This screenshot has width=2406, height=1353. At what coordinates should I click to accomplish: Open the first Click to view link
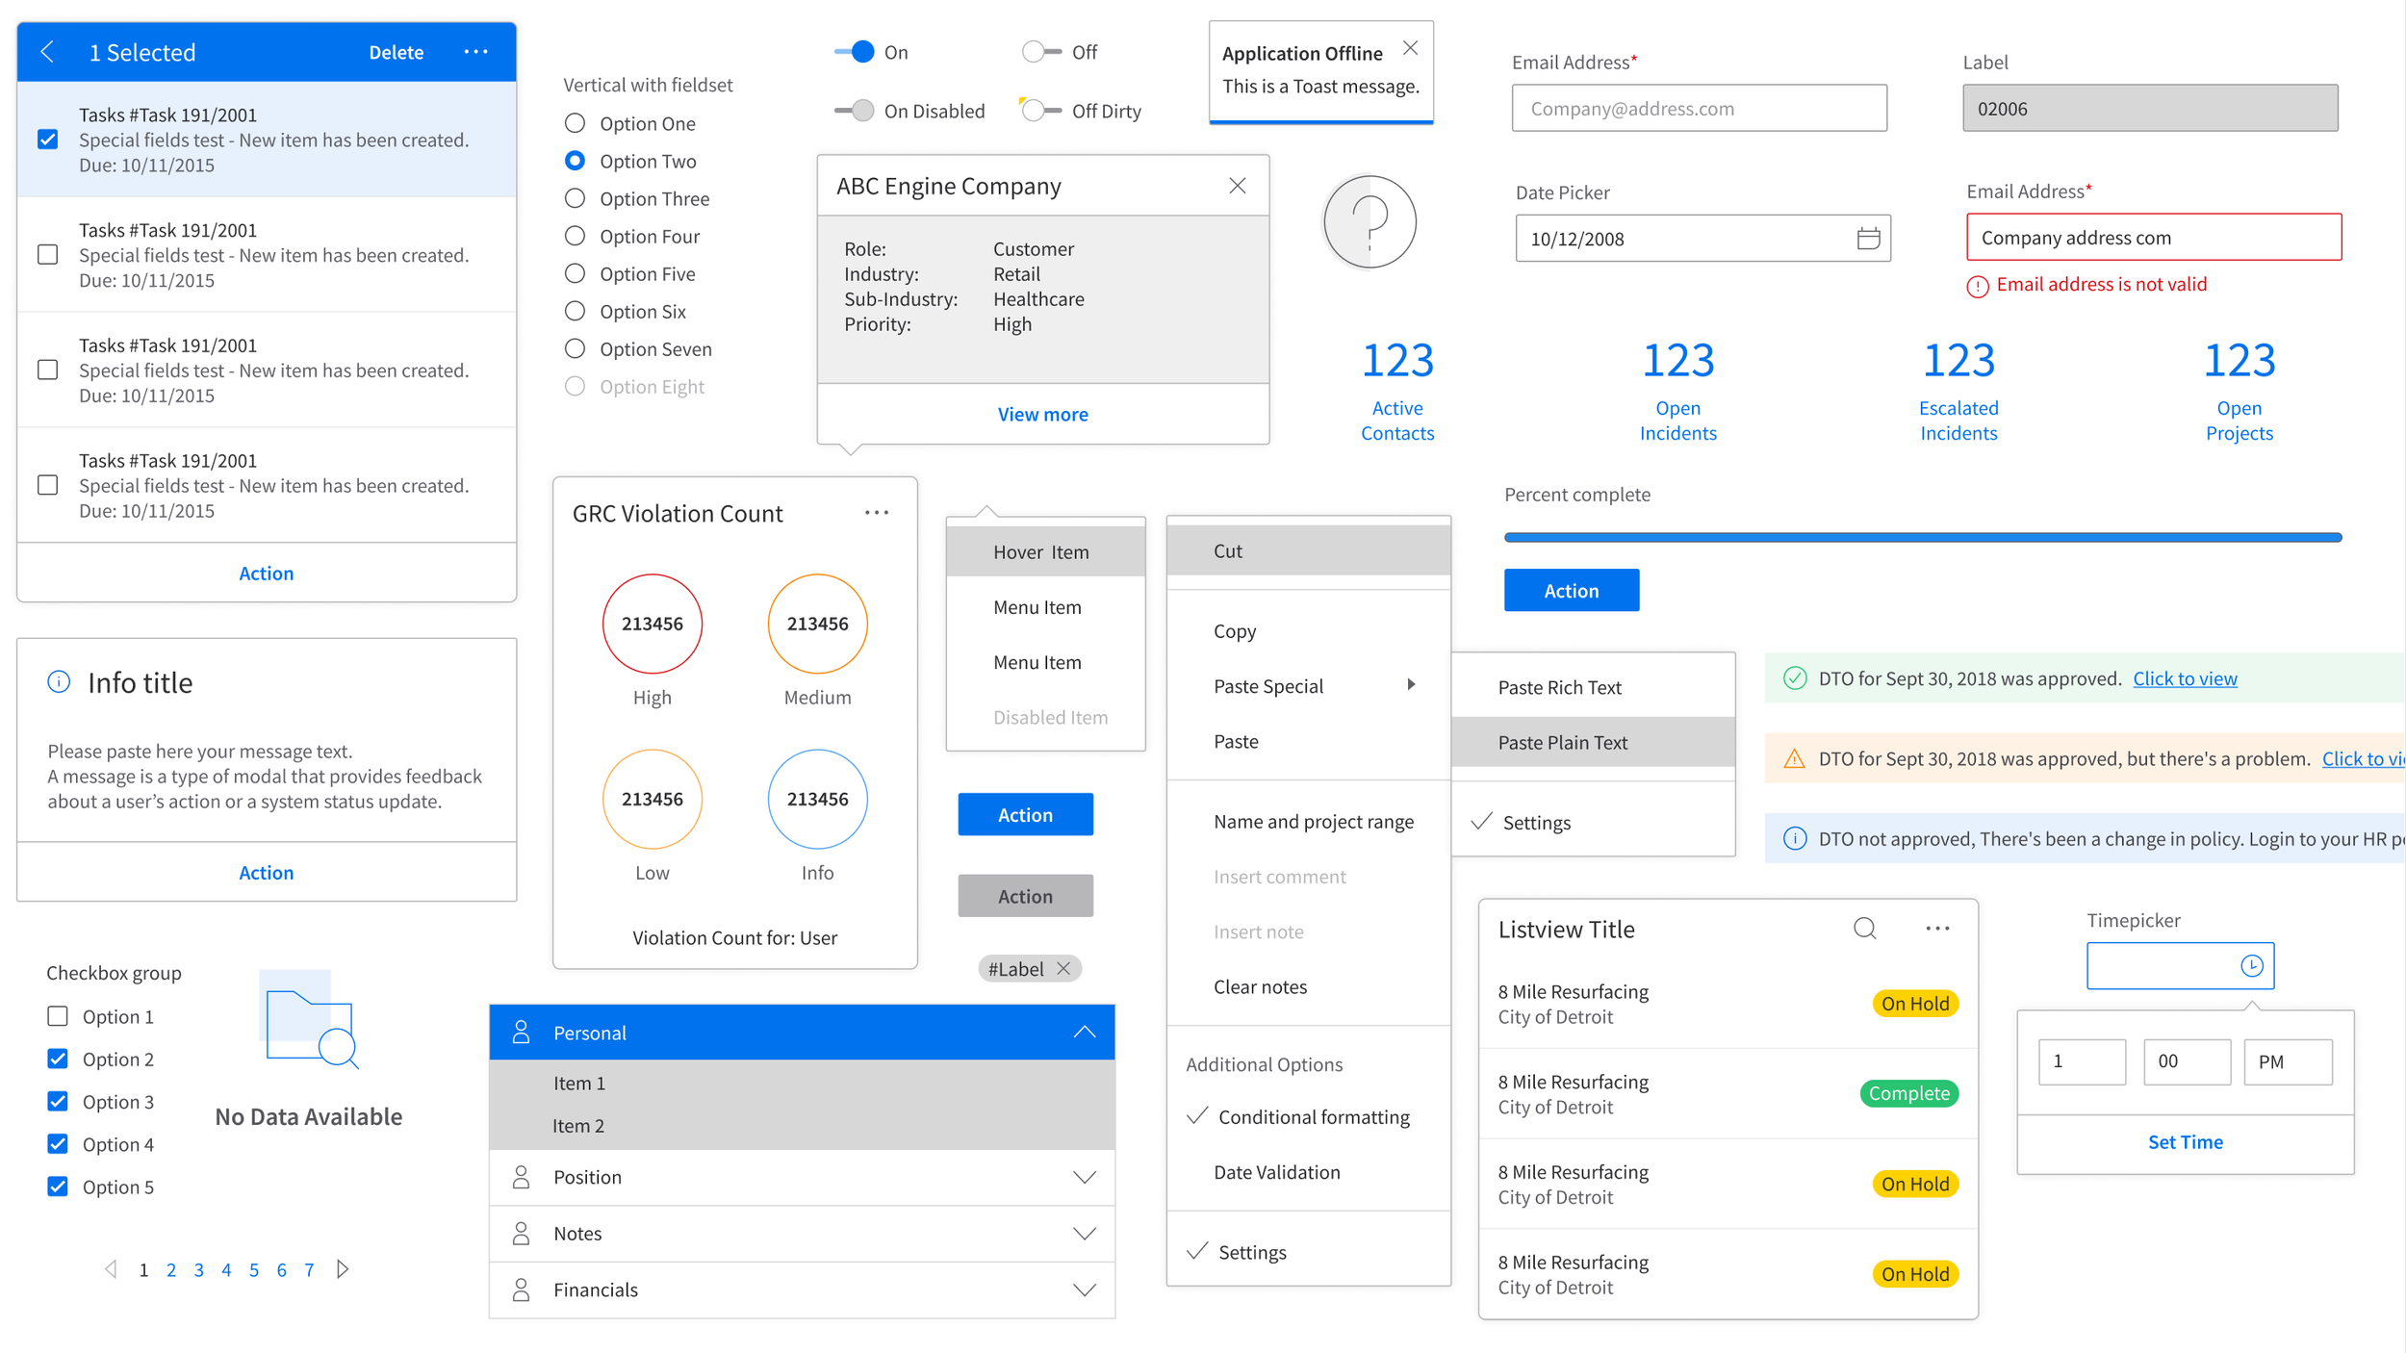click(2185, 678)
